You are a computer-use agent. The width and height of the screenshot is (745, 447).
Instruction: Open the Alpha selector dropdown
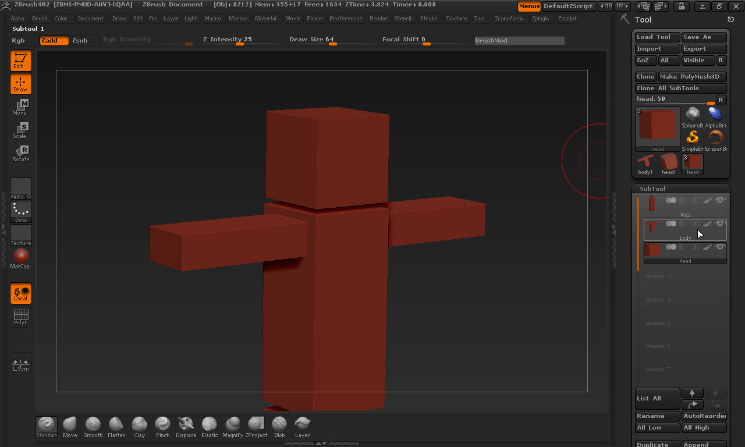pyautogui.click(x=20, y=189)
